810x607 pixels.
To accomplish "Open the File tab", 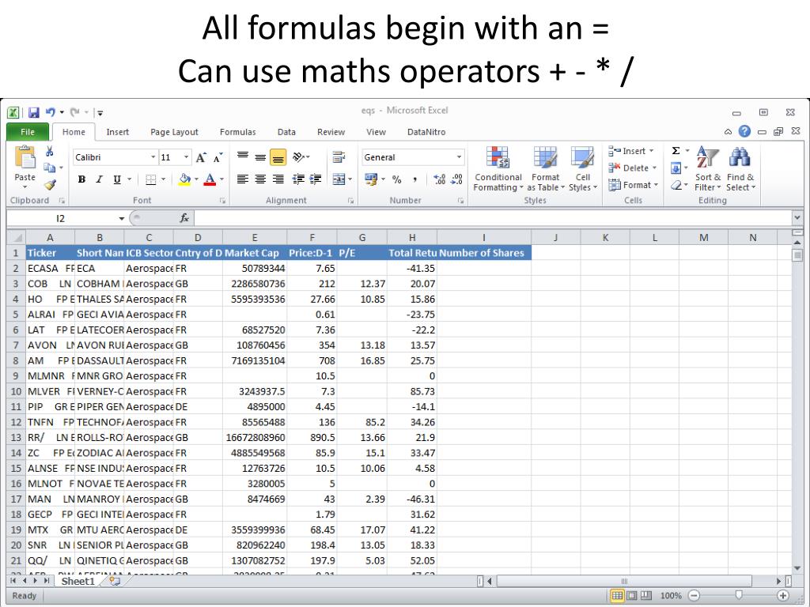I will point(28,132).
